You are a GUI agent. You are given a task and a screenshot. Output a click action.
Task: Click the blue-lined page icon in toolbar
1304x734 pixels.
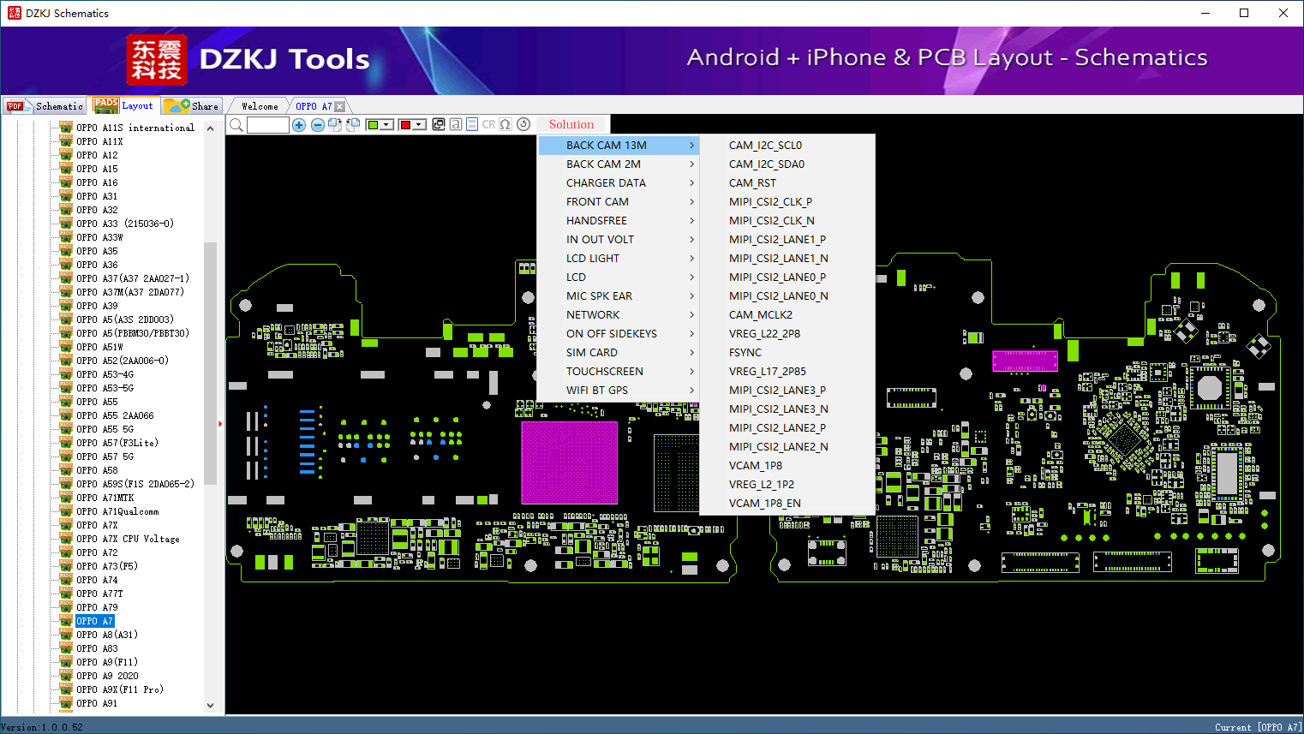click(x=472, y=124)
